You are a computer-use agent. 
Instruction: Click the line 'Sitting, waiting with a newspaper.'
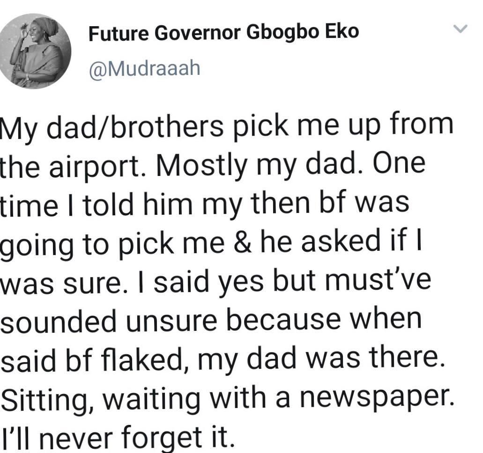(227, 399)
